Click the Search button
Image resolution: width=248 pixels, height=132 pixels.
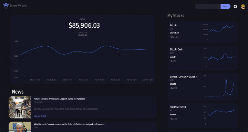coord(225,6)
